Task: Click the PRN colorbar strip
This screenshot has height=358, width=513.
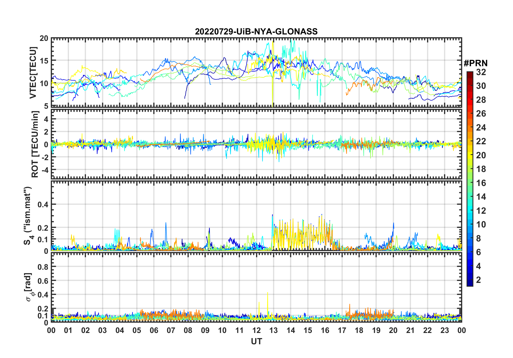Action: 470,179
